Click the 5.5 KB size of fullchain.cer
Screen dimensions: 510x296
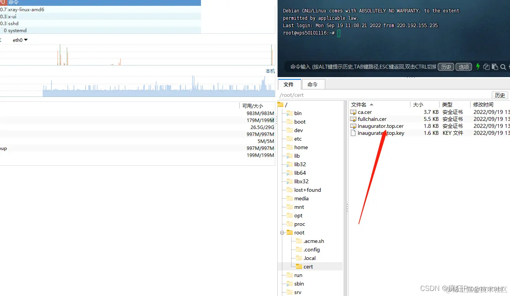point(431,119)
